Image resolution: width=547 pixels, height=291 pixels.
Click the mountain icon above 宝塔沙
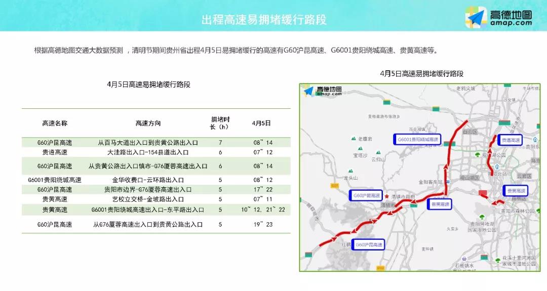click(360, 149)
